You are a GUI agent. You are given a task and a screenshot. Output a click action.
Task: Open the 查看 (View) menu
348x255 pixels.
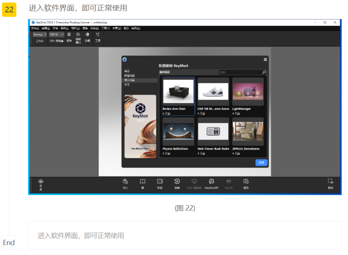(x=117, y=28)
